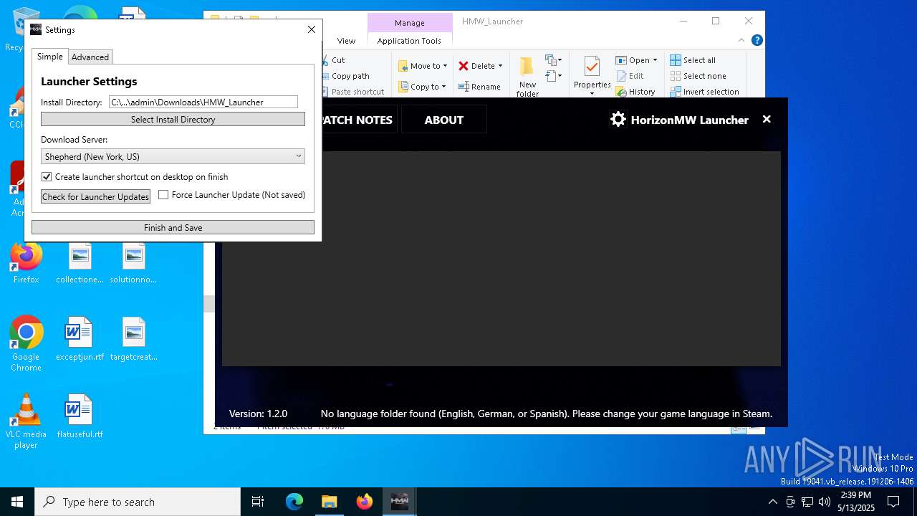Image resolution: width=917 pixels, height=516 pixels.
Task: Click Select none in Explorer ribbon
Action: (698, 76)
